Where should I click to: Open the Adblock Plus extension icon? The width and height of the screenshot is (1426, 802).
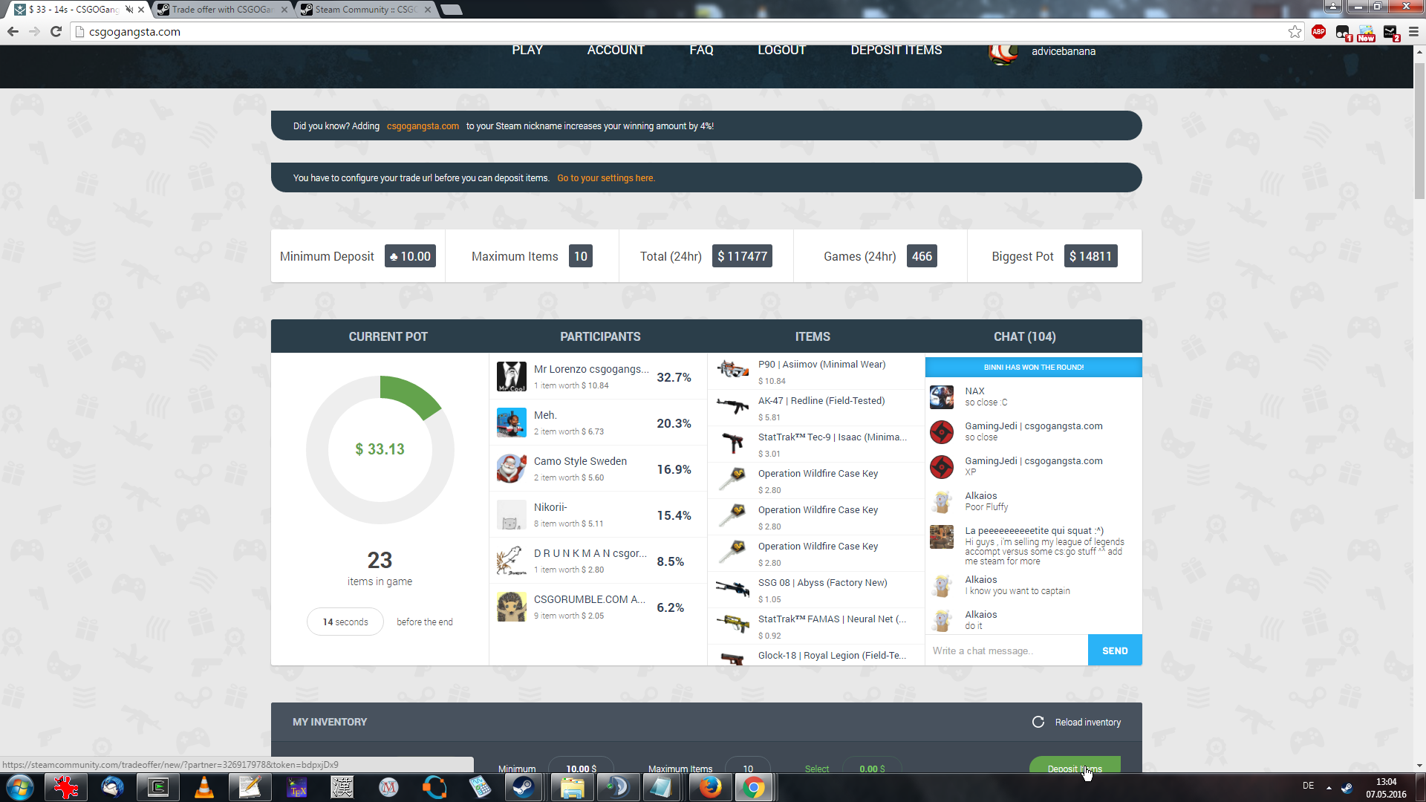tap(1318, 31)
